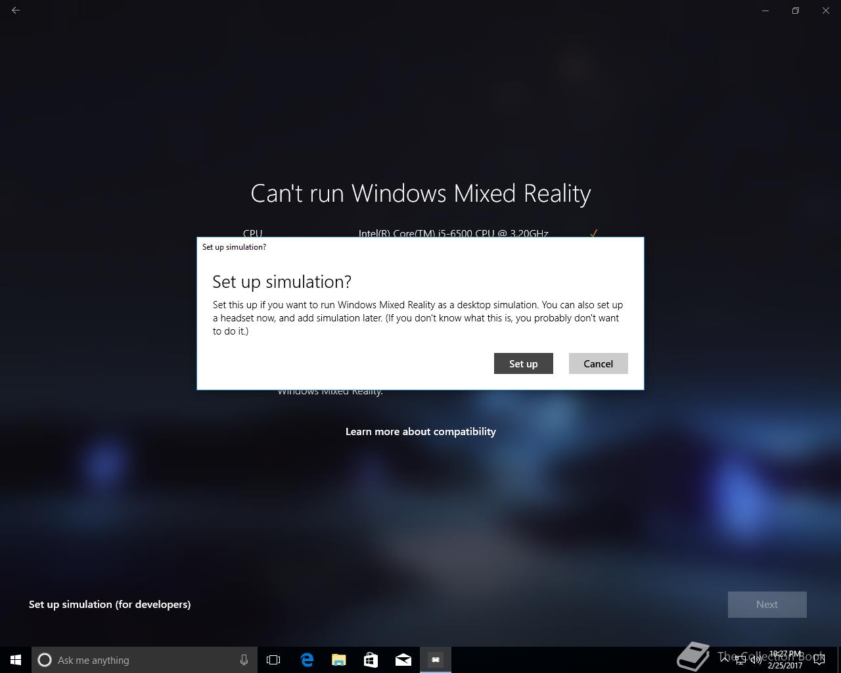
Task: Restore down the Mixed Reality window
Action: click(796, 11)
